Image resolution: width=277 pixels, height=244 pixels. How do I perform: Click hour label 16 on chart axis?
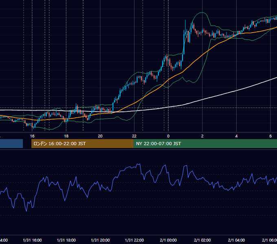pyautogui.click(x=32, y=136)
